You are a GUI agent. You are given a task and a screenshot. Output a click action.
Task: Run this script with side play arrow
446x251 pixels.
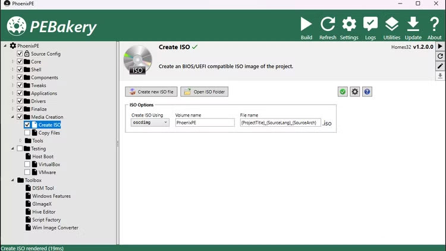[440, 46]
